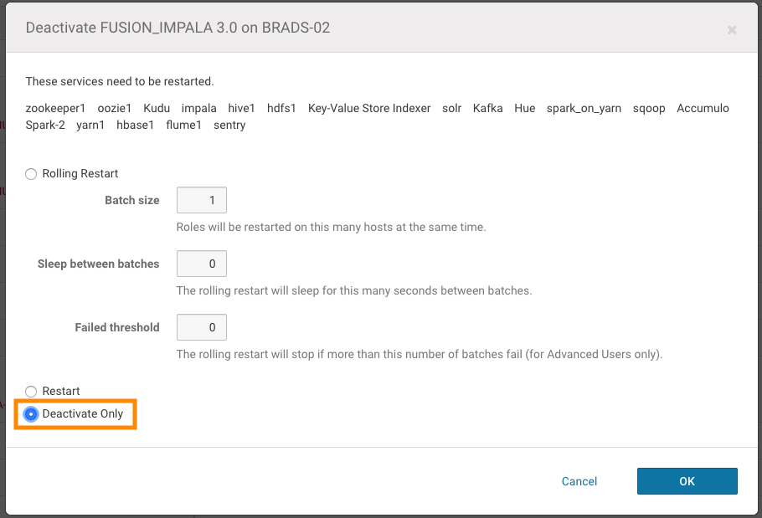The image size is (762, 518).
Task: Click the Failed threshold input field
Action: coord(201,327)
